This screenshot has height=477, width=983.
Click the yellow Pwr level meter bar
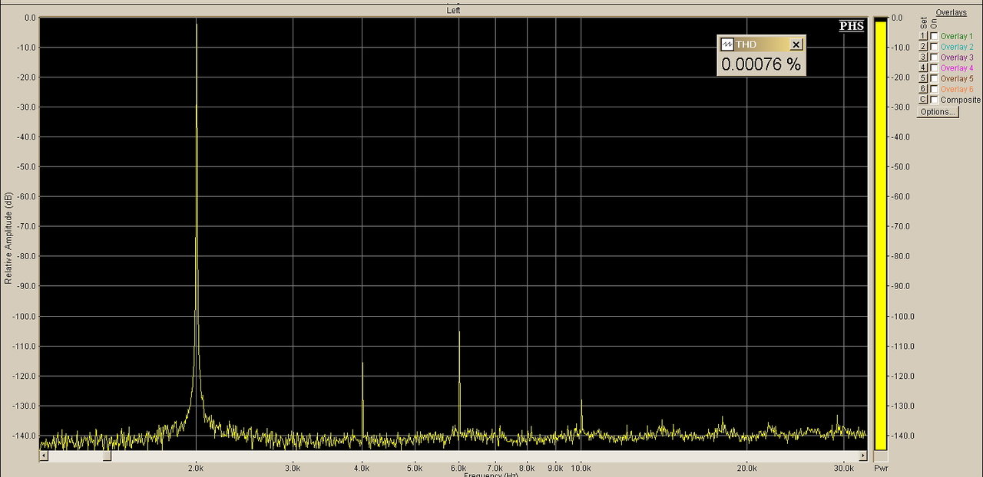tap(880, 235)
